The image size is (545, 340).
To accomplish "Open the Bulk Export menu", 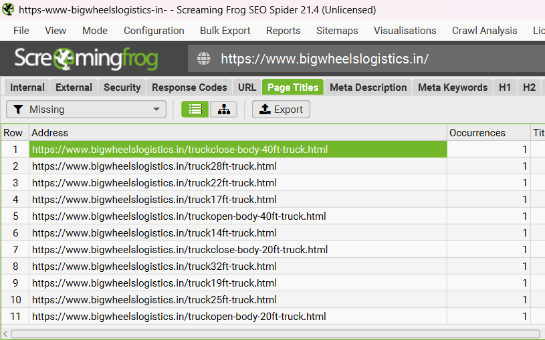I will [225, 31].
